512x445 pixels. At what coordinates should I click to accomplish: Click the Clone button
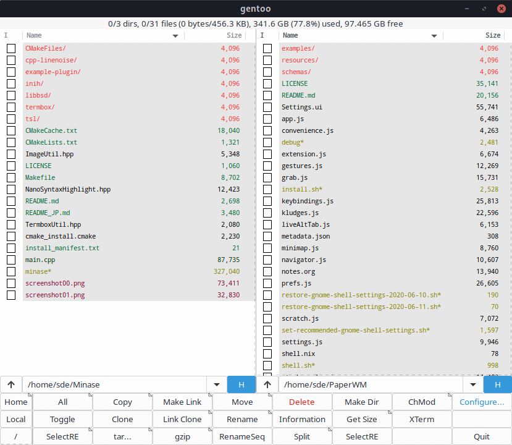[x=122, y=419]
